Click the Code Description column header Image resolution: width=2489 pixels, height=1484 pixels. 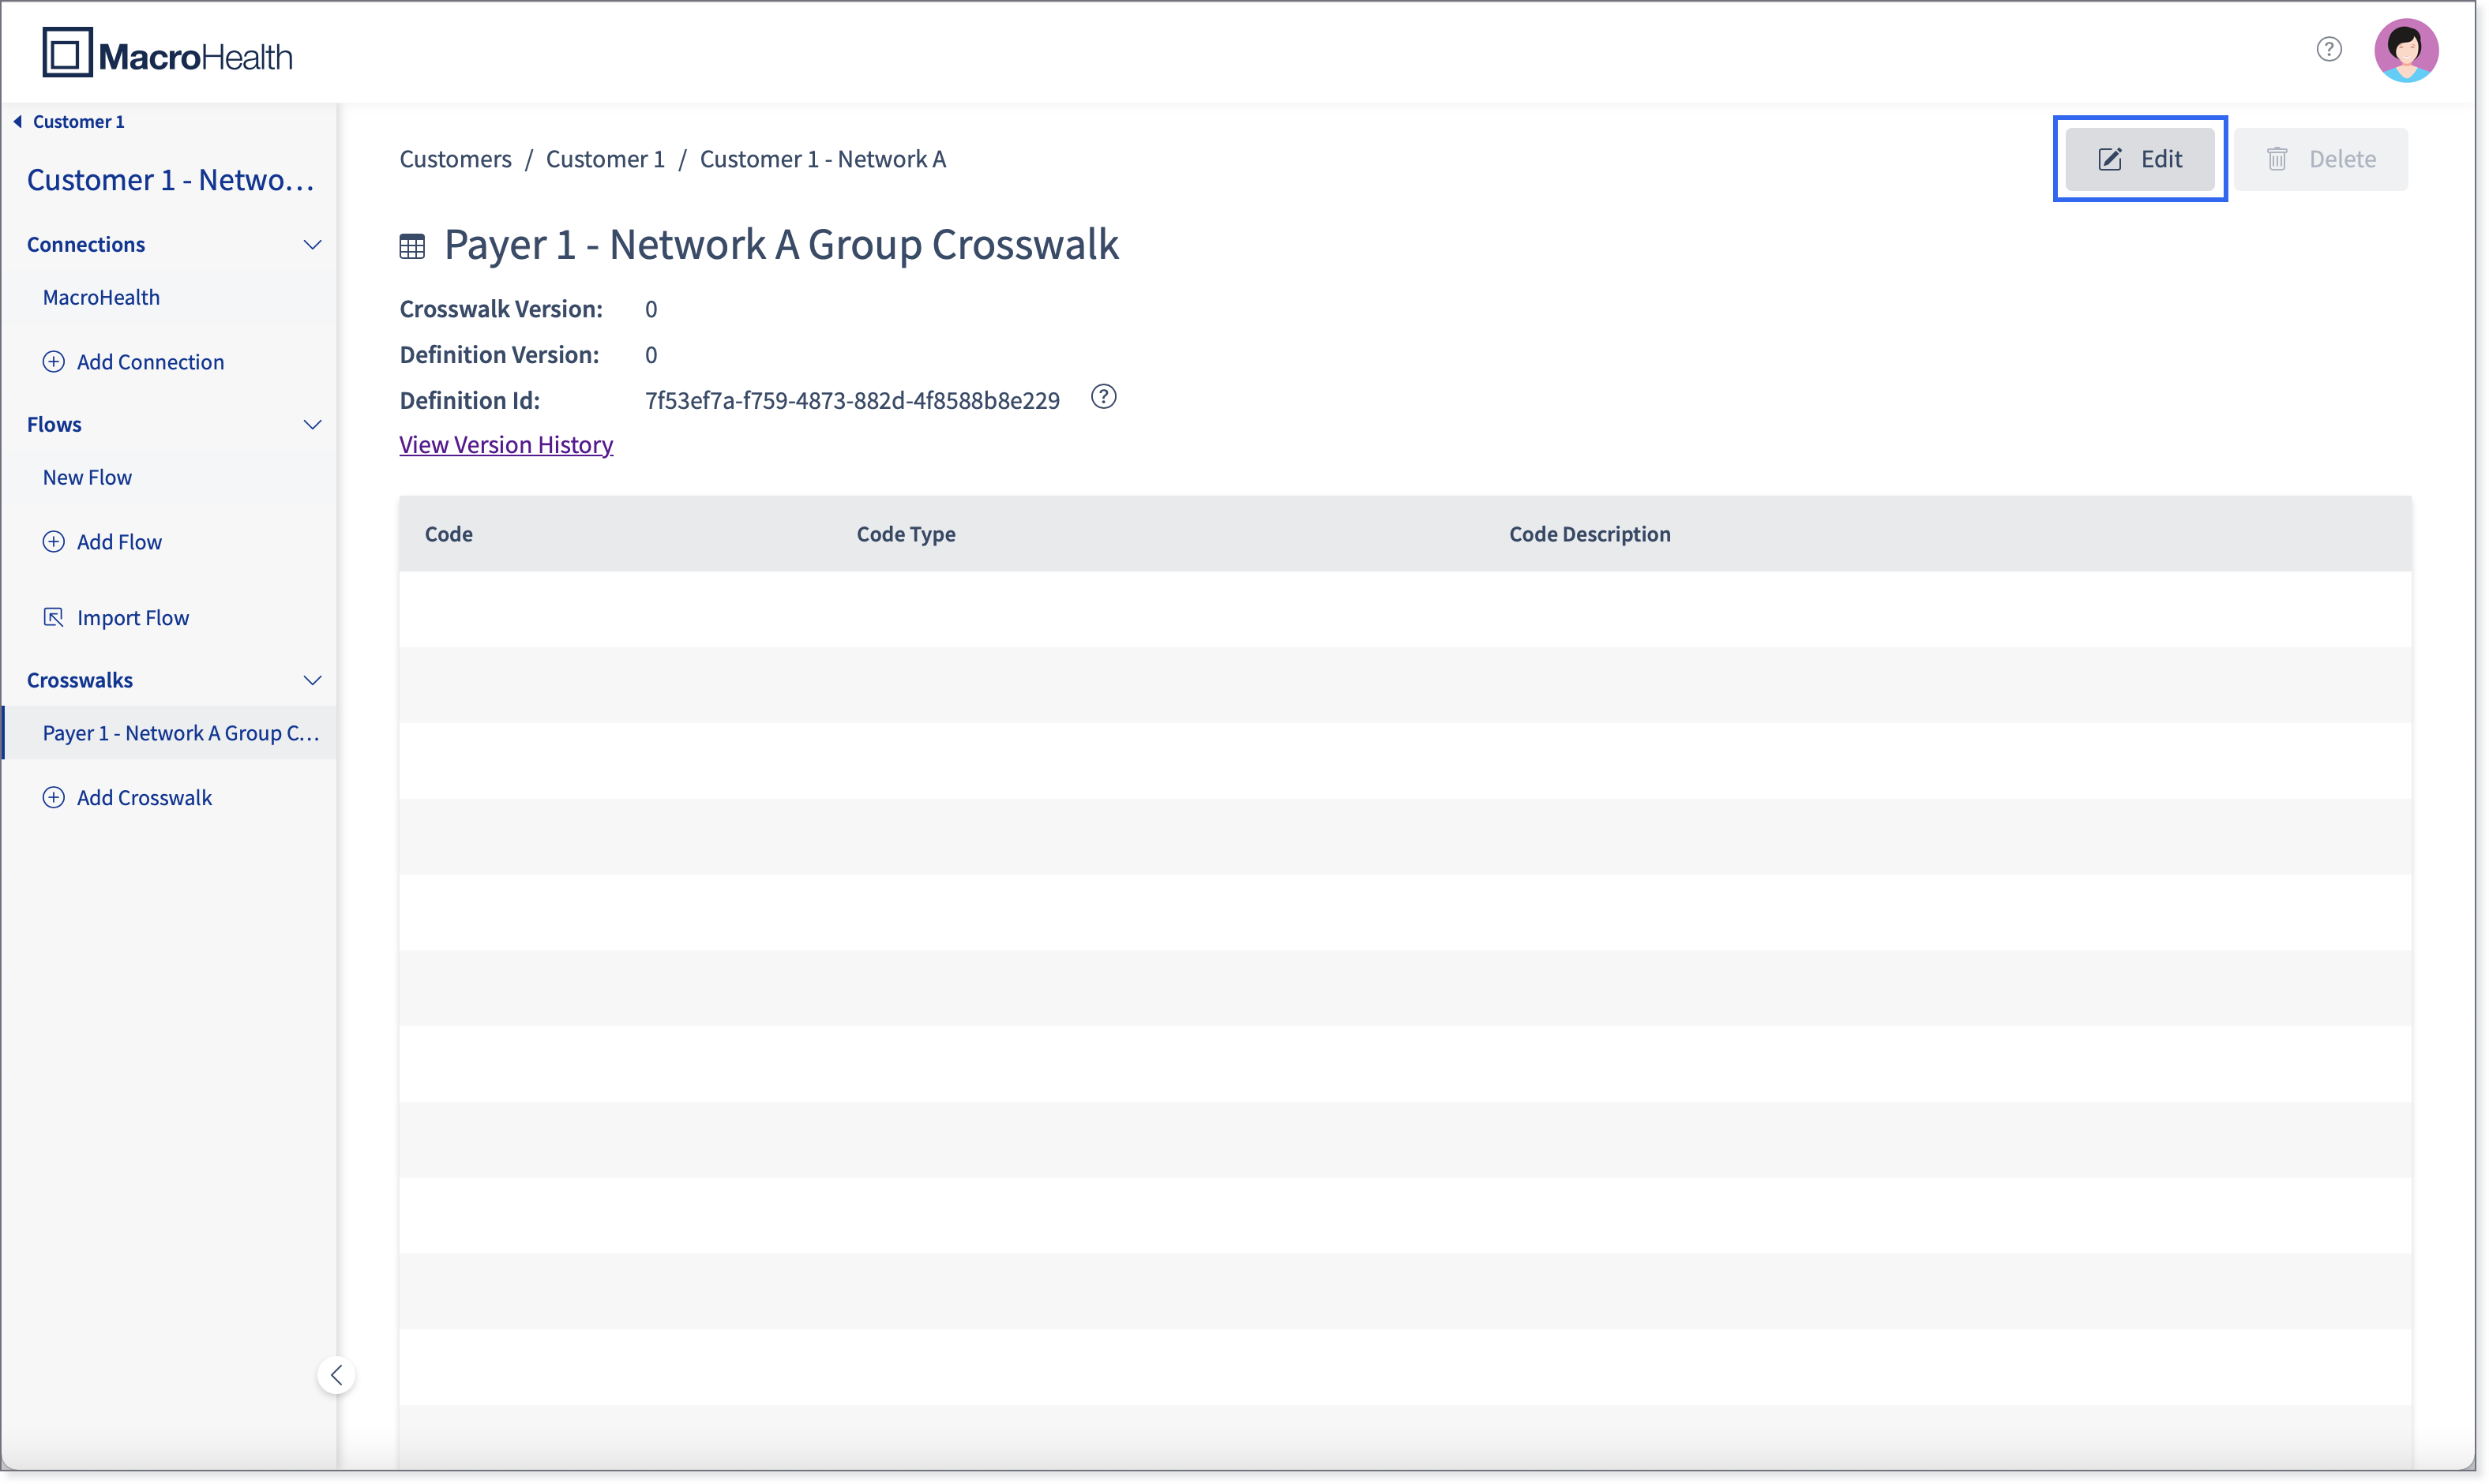click(1590, 534)
